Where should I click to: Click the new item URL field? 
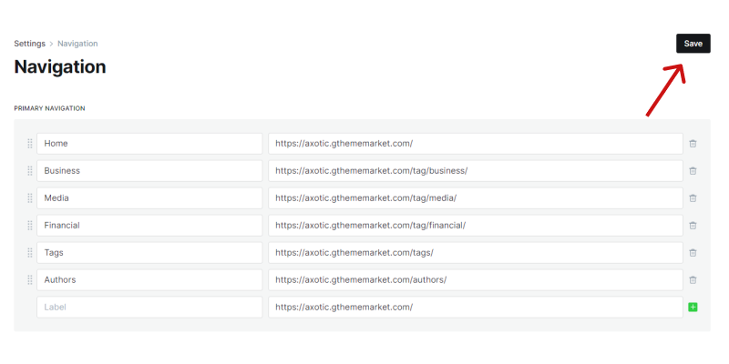(475, 308)
